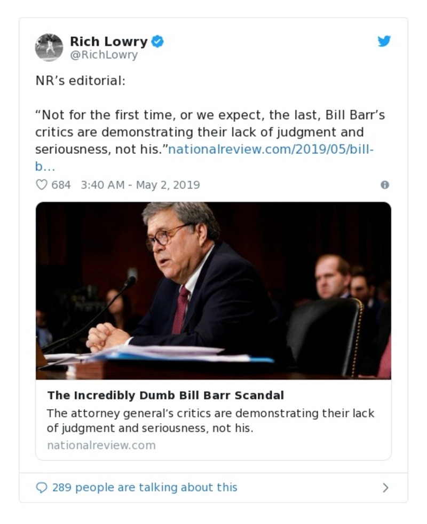This screenshot has height=524, width=427.
Task: Click the article preview photo
Action: click(213, 291)
